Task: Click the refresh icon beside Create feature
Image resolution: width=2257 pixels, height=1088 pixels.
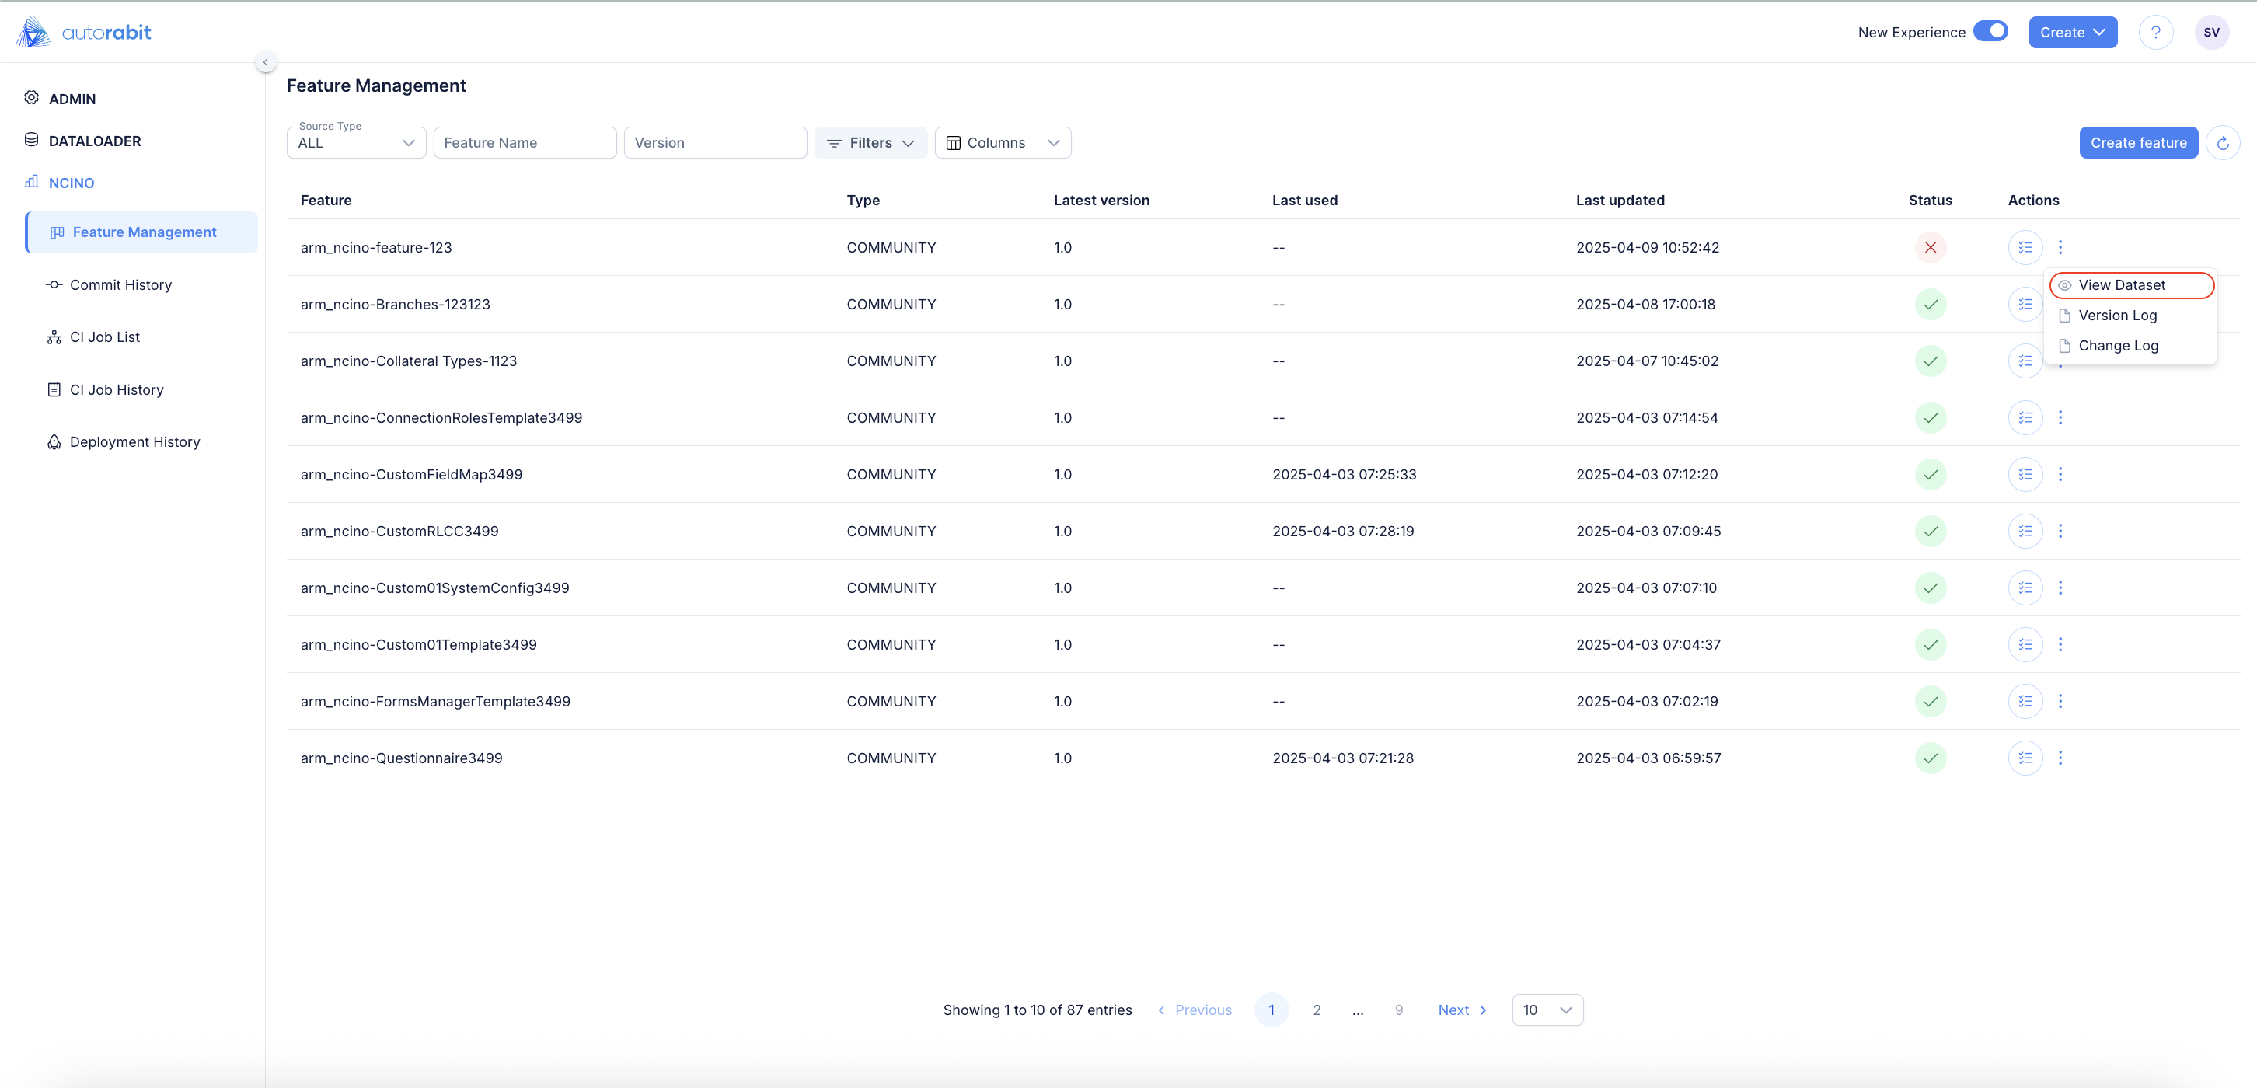Action: (x=2222, y=143)
